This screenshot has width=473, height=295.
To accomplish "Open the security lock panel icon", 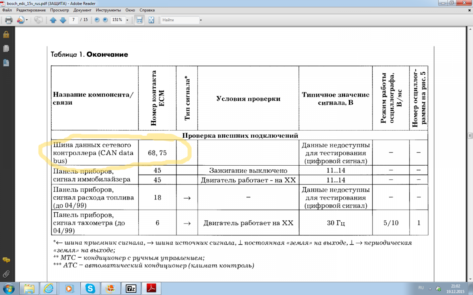I will coord(6,35).
